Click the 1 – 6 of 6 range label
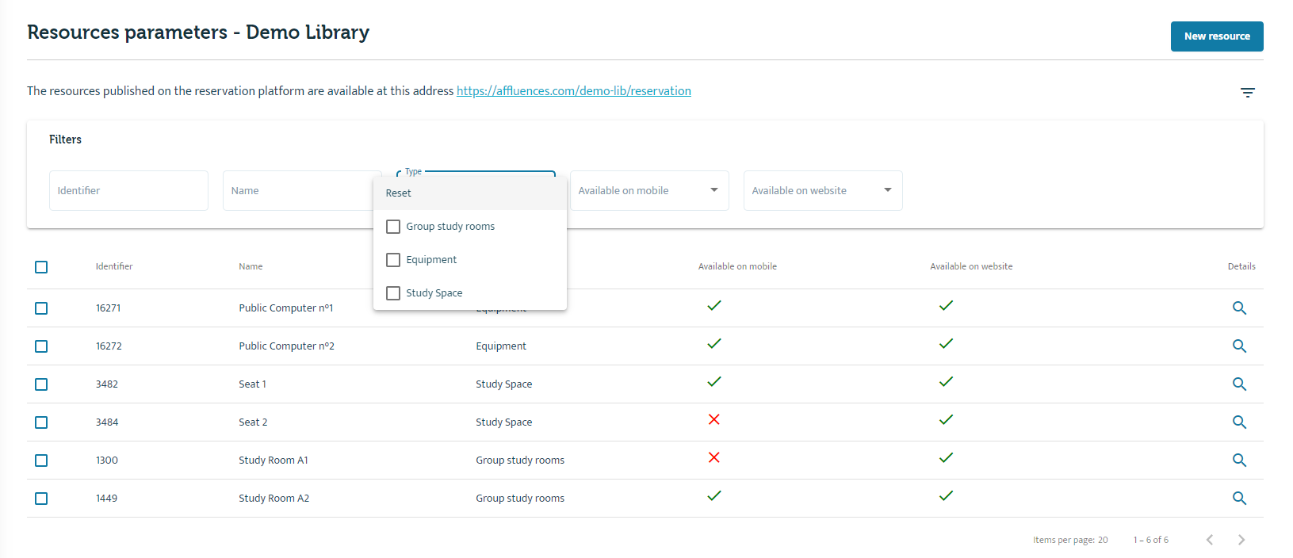Image resolution: width=1293 pixels, height=558 pixels. click(x=1151, y=540)
